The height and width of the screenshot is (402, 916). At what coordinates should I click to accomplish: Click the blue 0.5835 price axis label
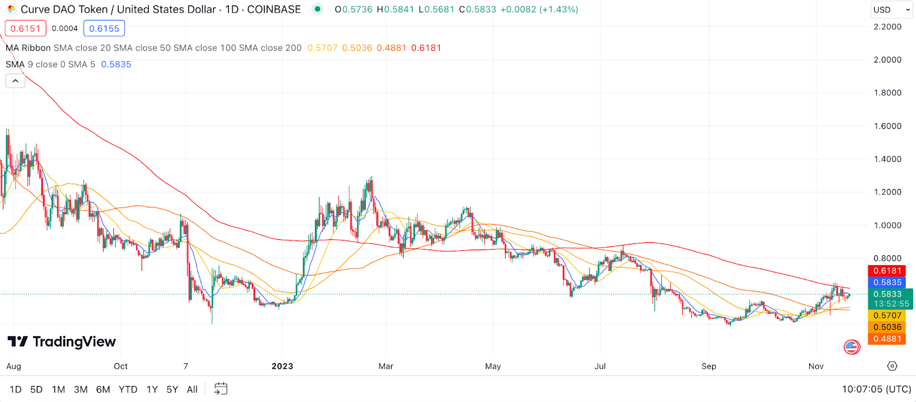pyautogui.click(x=887, y=282)
